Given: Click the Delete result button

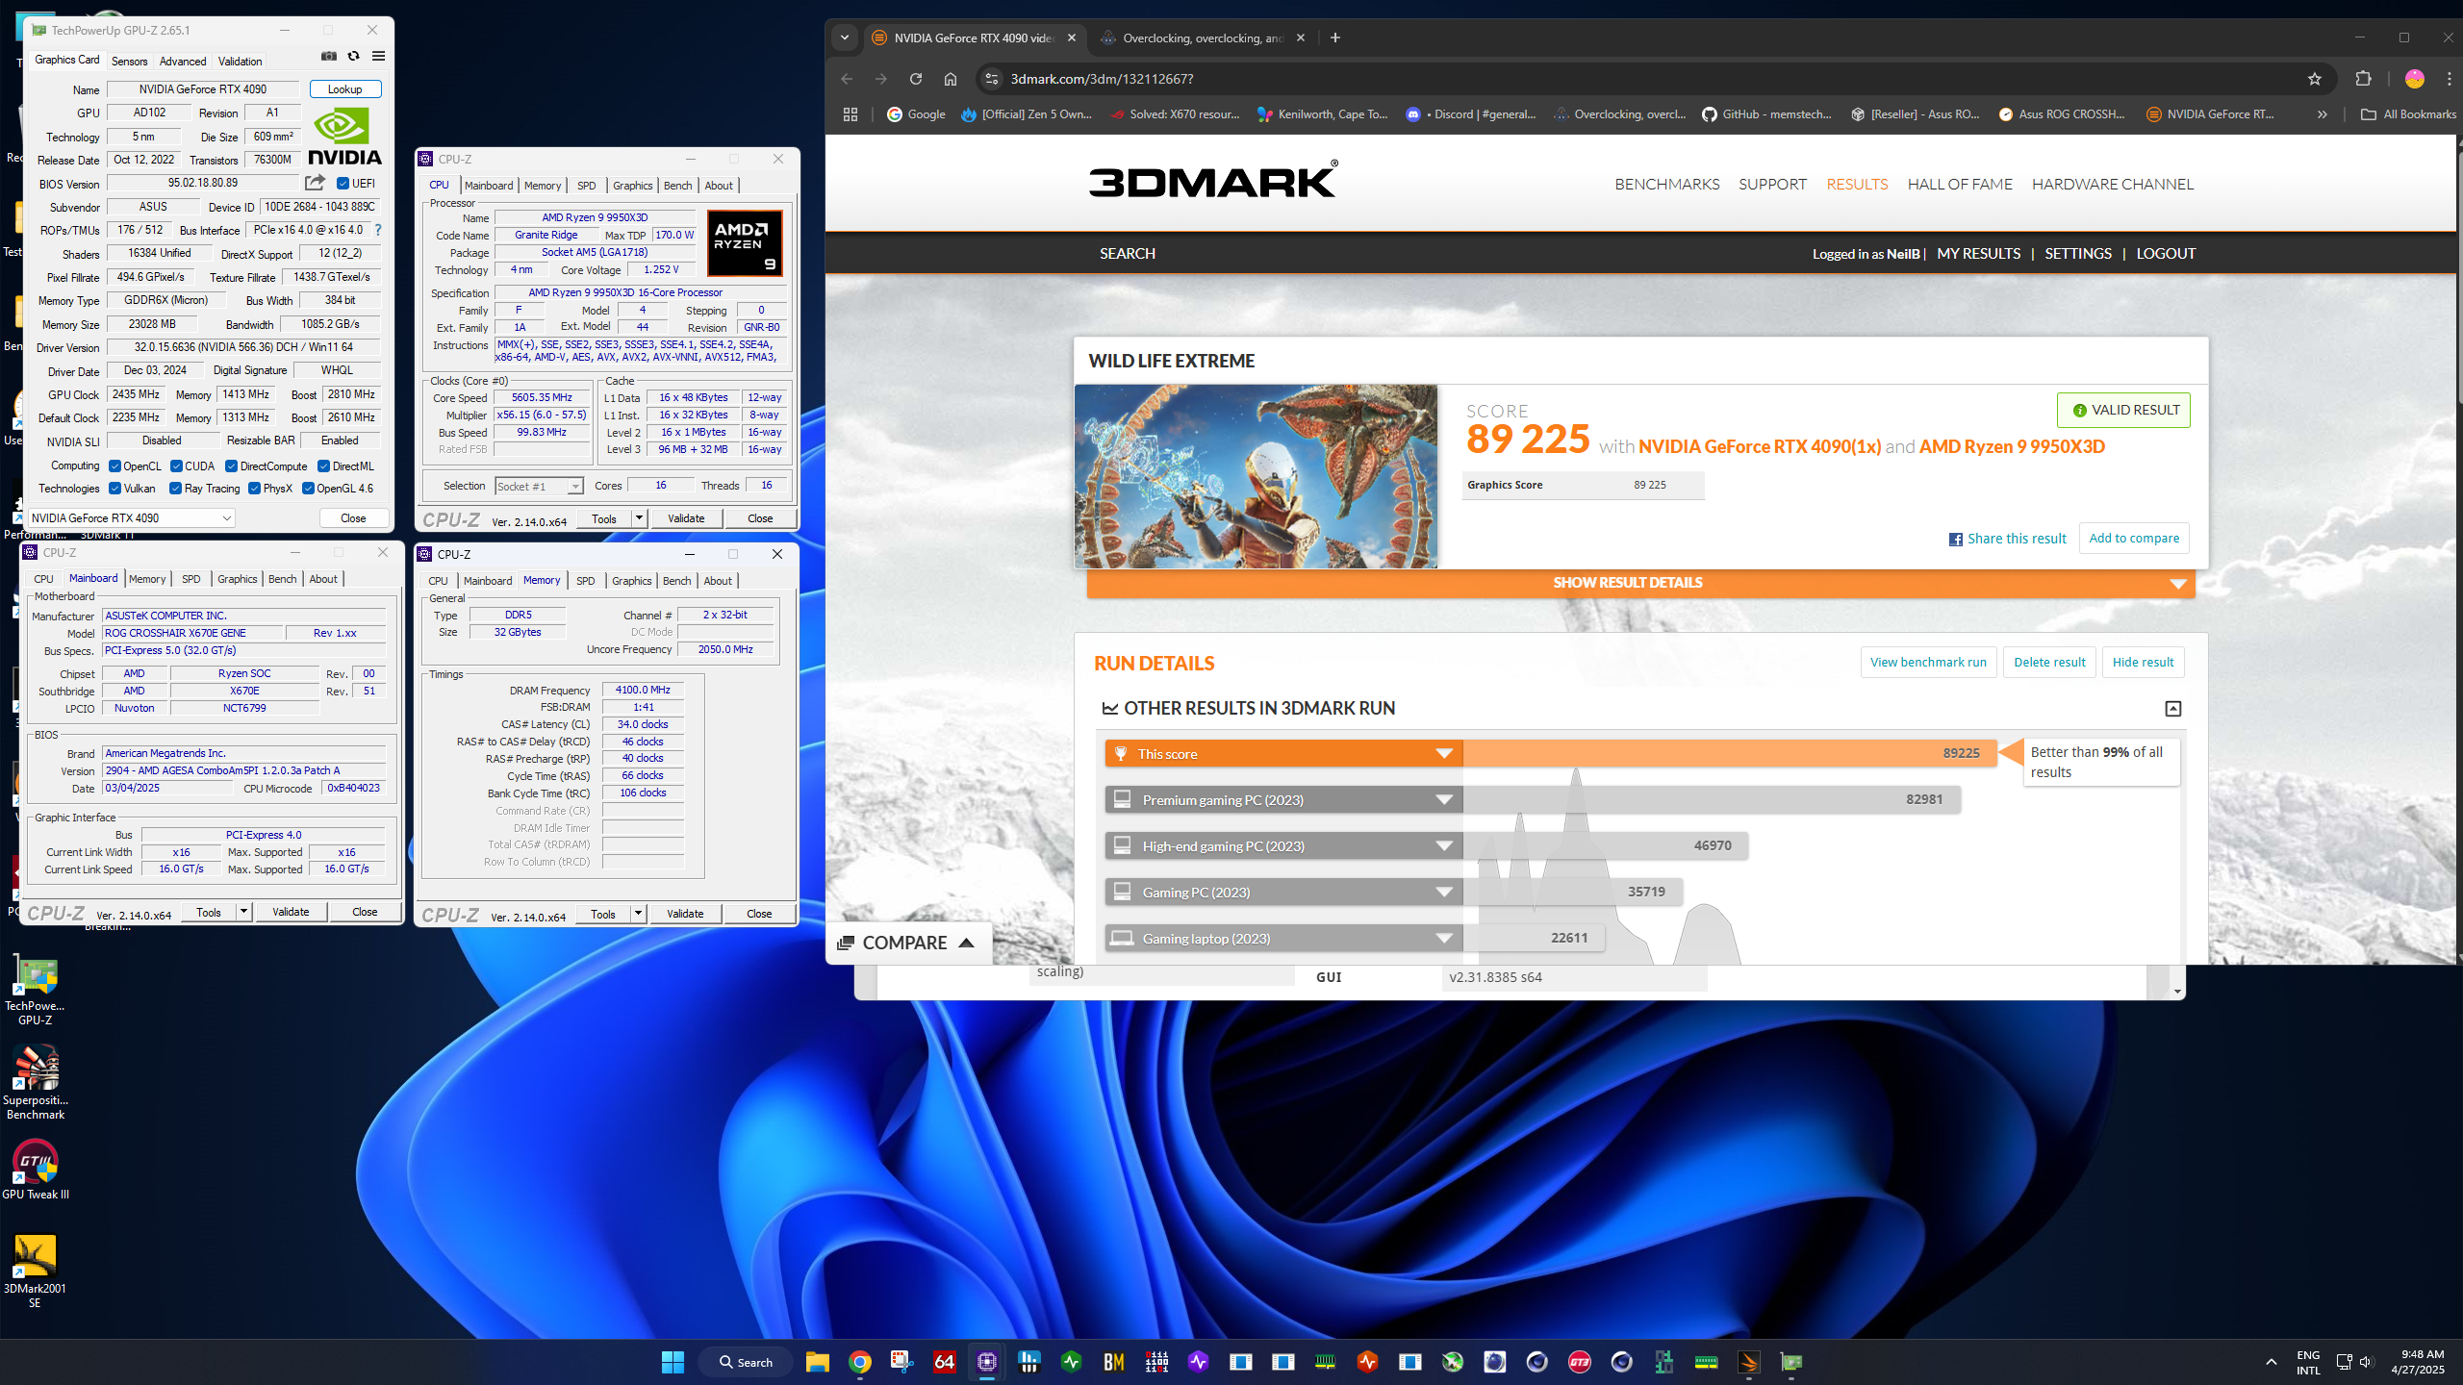Looking at the screenshot, I should pos(2049,663).
